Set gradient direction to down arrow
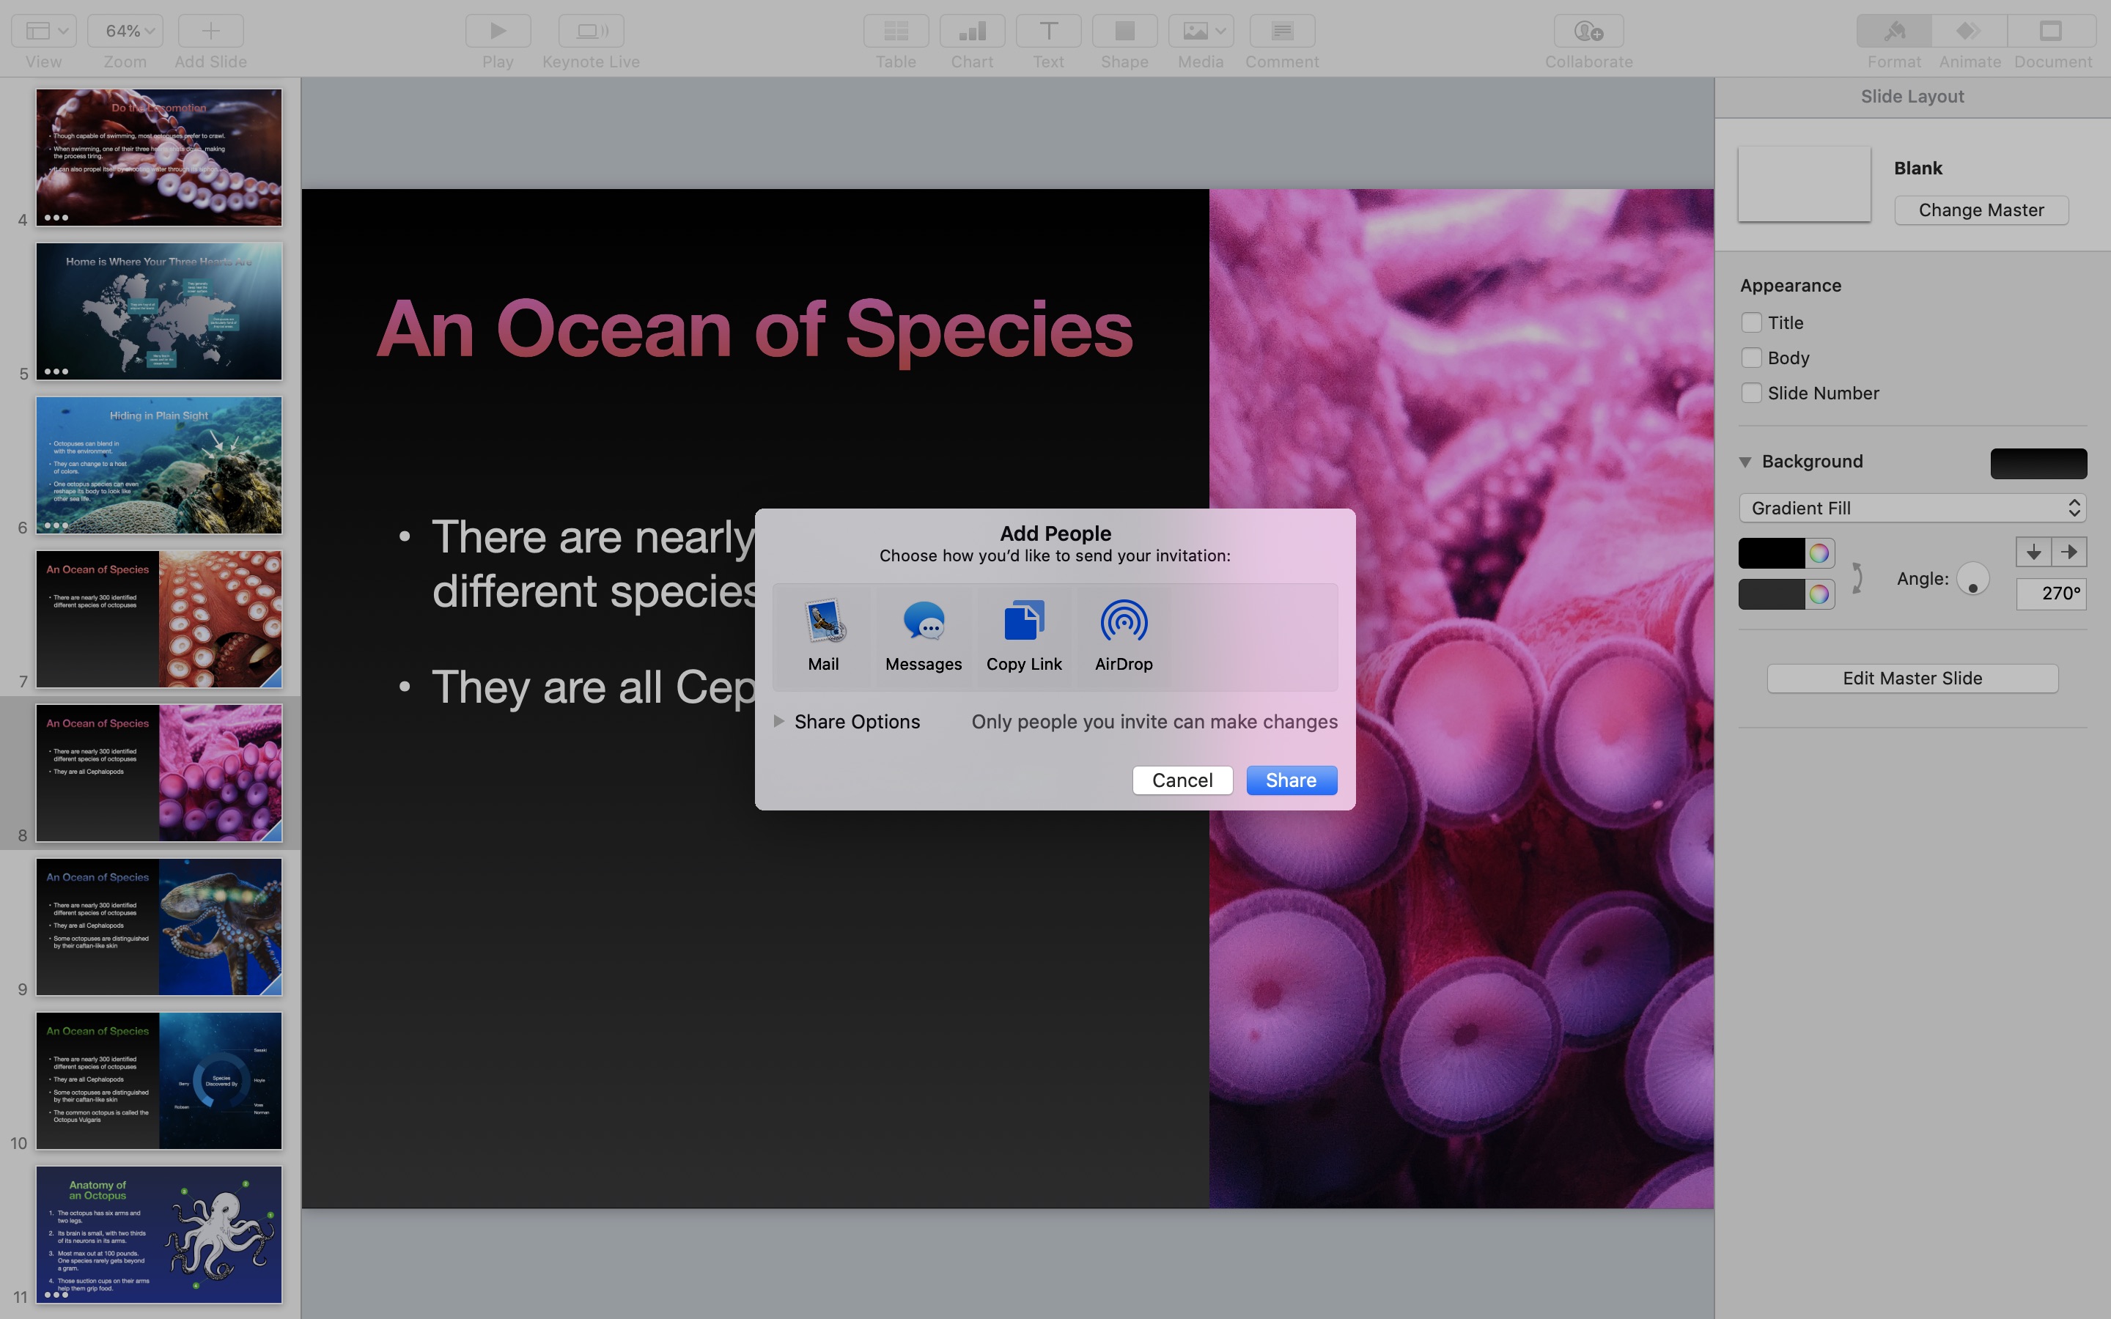 coord(2033,553)
